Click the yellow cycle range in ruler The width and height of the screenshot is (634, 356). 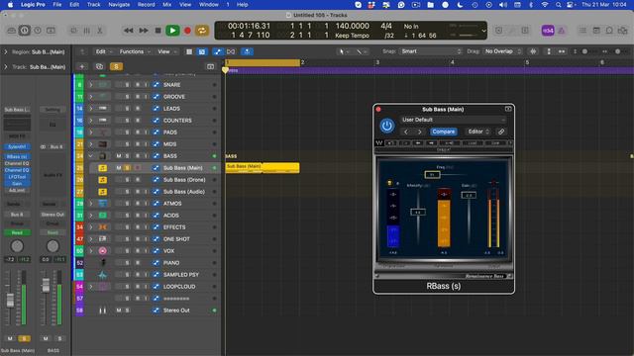tap(263, 62)
